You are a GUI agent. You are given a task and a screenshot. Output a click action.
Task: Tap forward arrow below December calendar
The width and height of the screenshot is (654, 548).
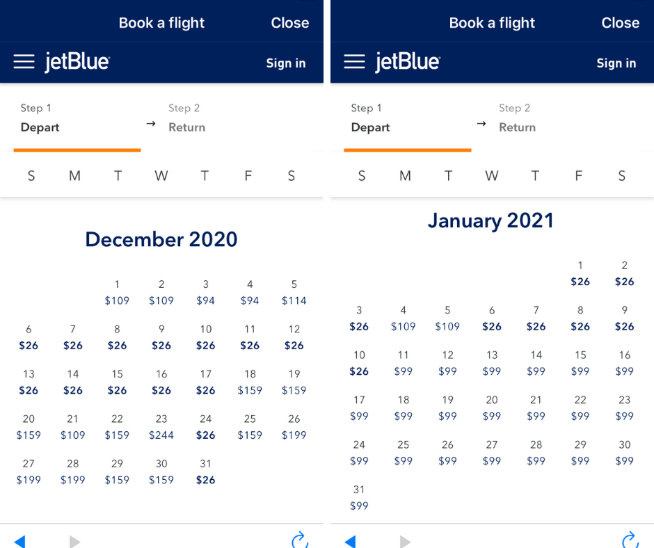coord(74,541)
